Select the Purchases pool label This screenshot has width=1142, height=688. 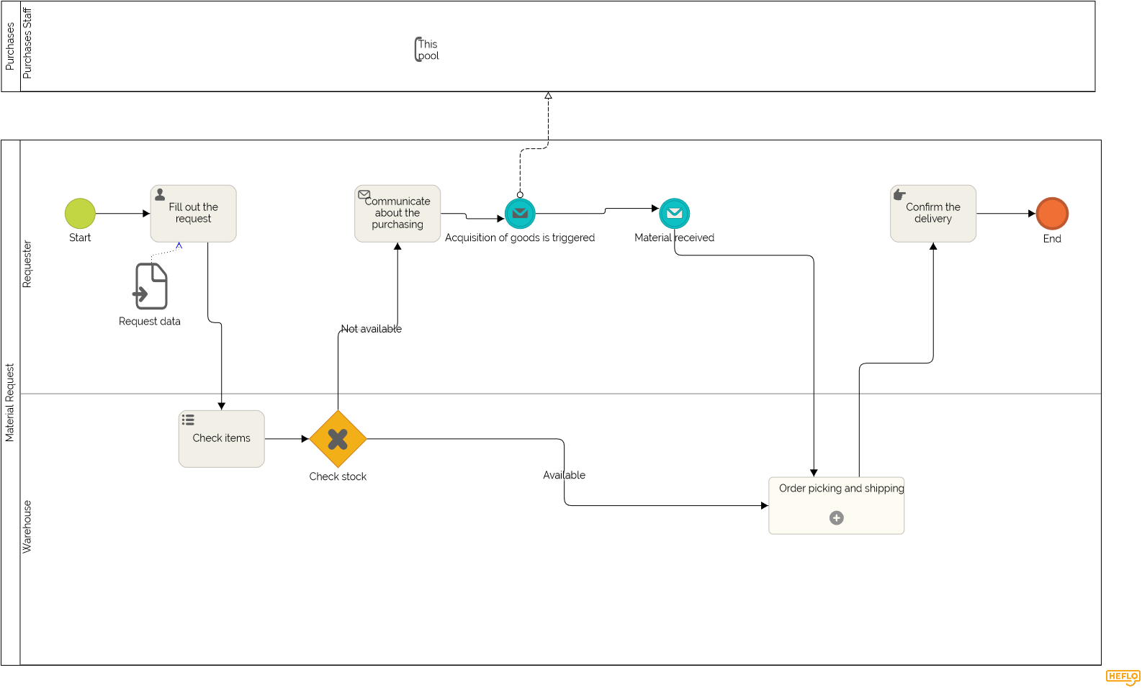[x=10, y=46]
